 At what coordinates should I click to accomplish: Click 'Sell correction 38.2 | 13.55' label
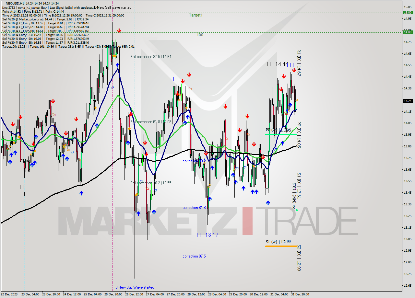click(x=151, y=183)
